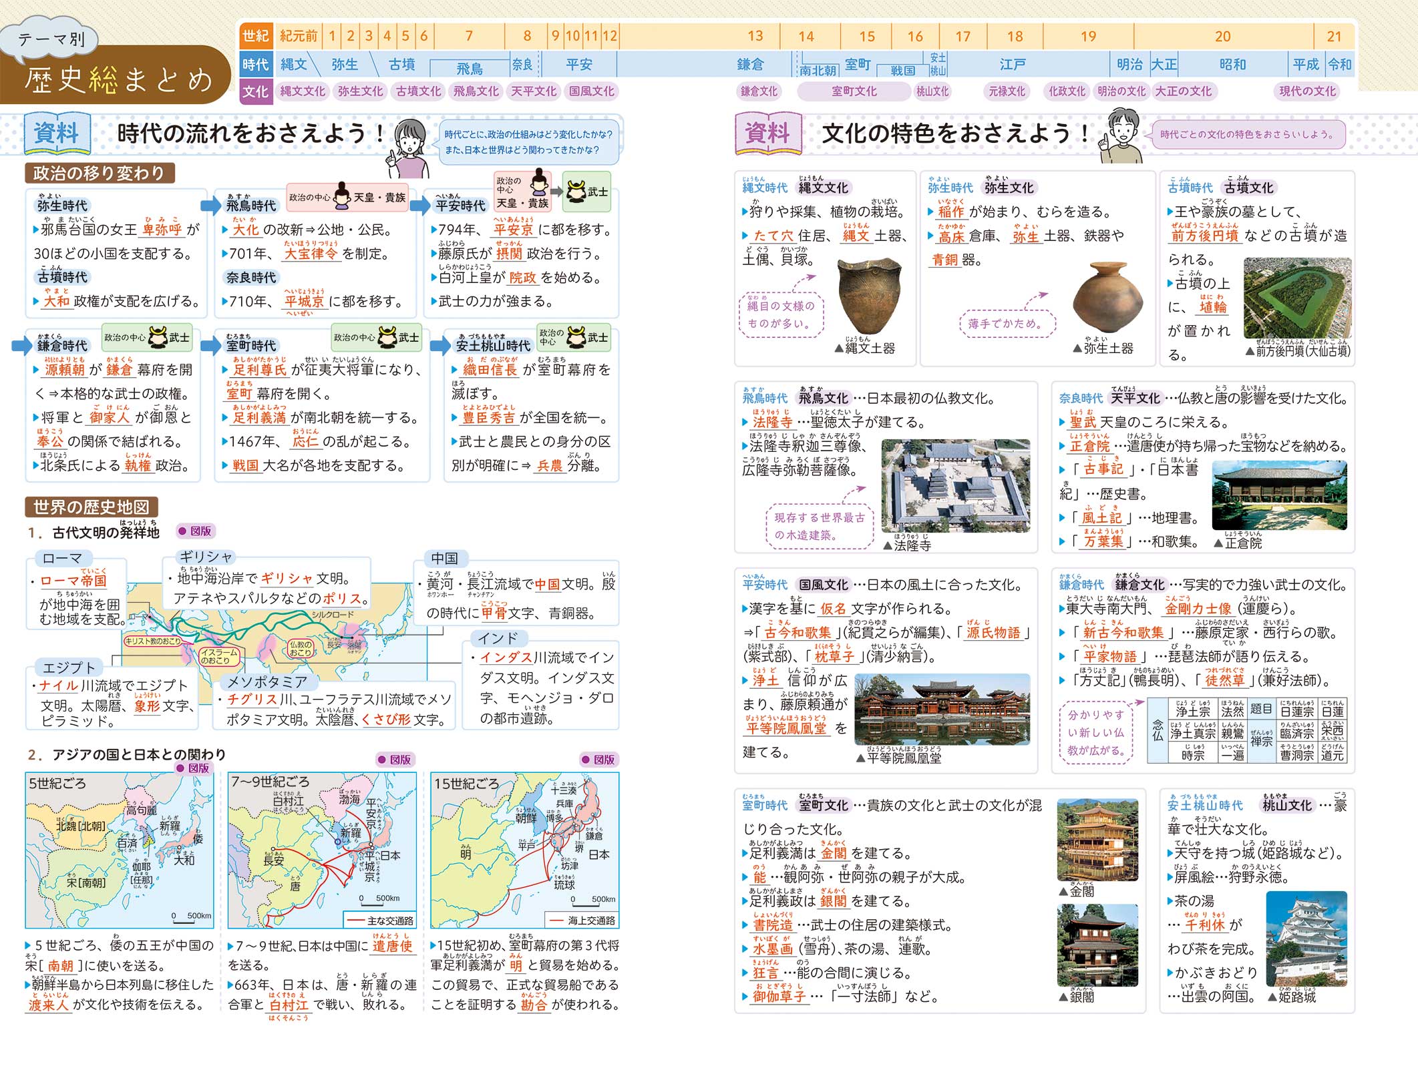Click the blue 資料 book icon on the left page
1418x1068 pixels.
pos(56,134)
